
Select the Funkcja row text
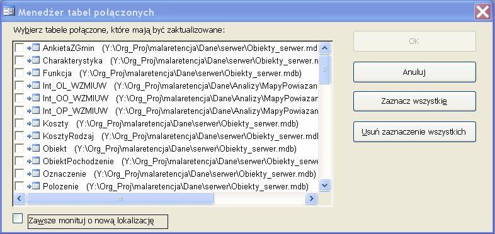click(x=172, y=73)
